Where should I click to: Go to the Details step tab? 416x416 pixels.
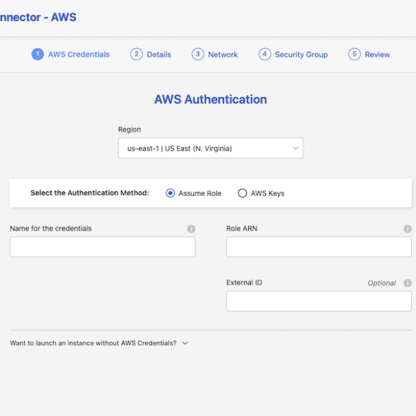[x=159, y=55]
